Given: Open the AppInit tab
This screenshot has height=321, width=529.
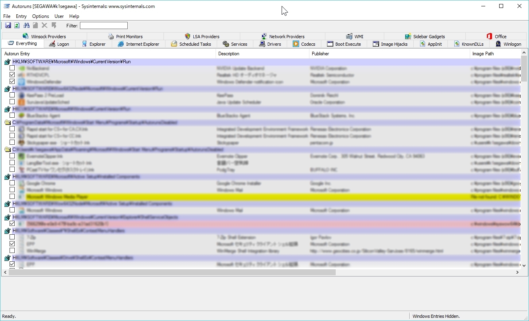Looking at the screenshot, I should point(431,44).
